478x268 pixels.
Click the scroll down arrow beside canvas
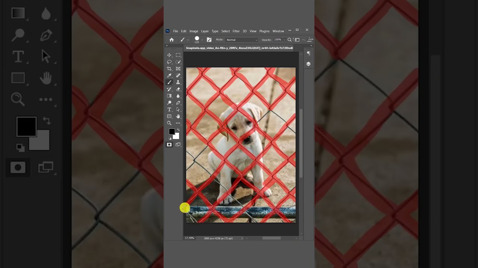301,233
